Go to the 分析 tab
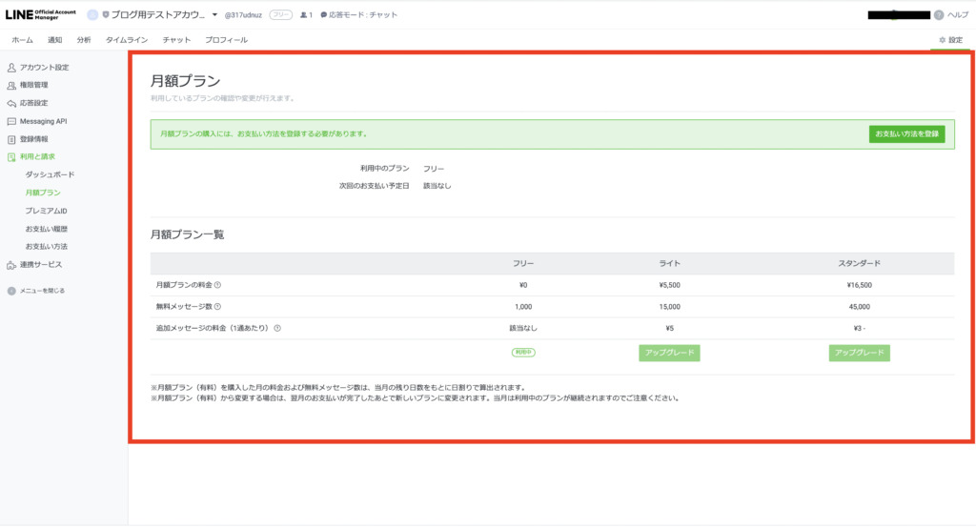Viewport: 976px width, 529px height. pos(84,40)
